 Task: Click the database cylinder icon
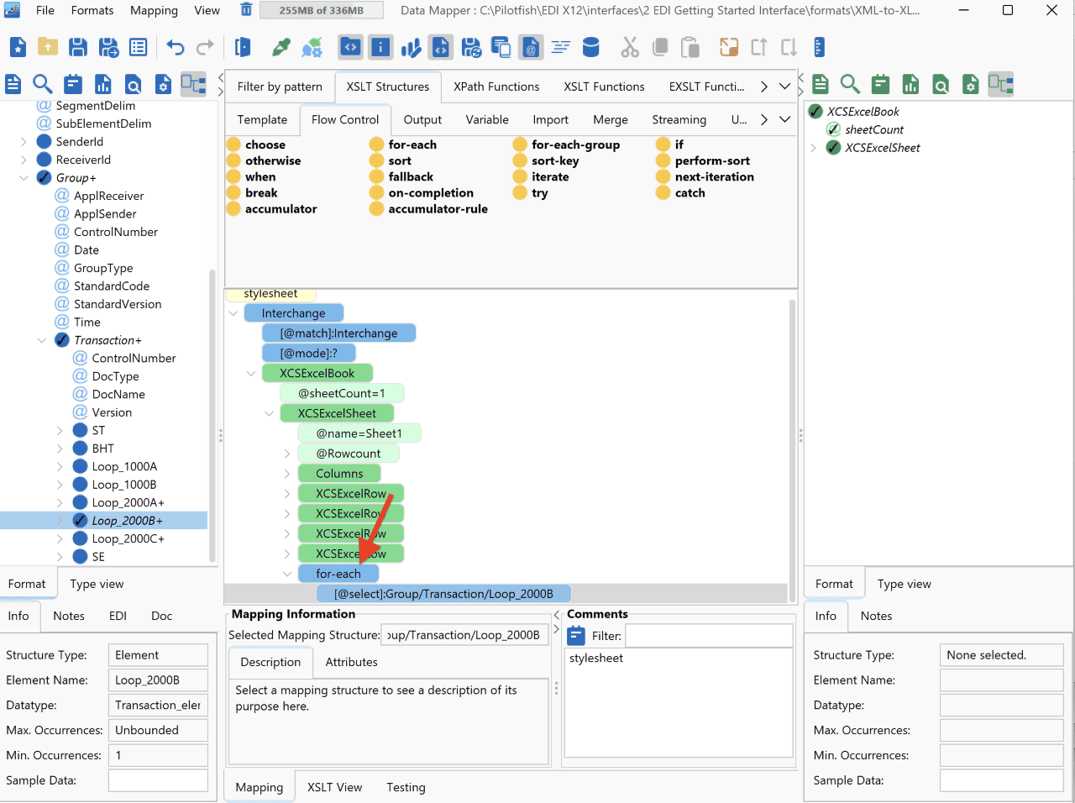591,47
